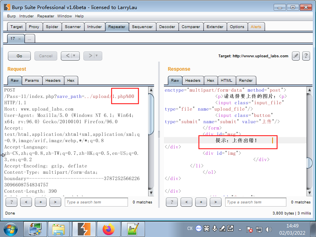The width and height of the screenshot is (316, 237).
Task: Select the response Render tab
Action: (246, 81)
